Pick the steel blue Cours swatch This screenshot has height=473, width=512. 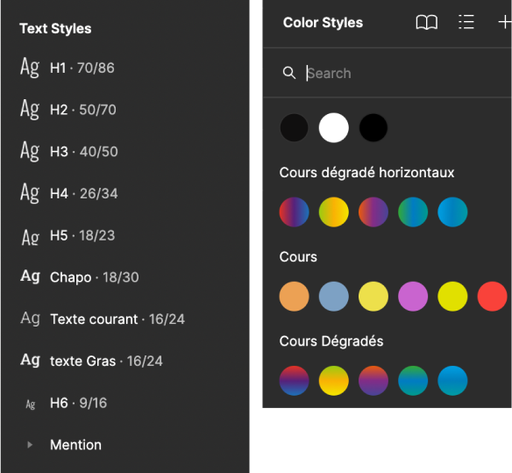click(333, 296)
